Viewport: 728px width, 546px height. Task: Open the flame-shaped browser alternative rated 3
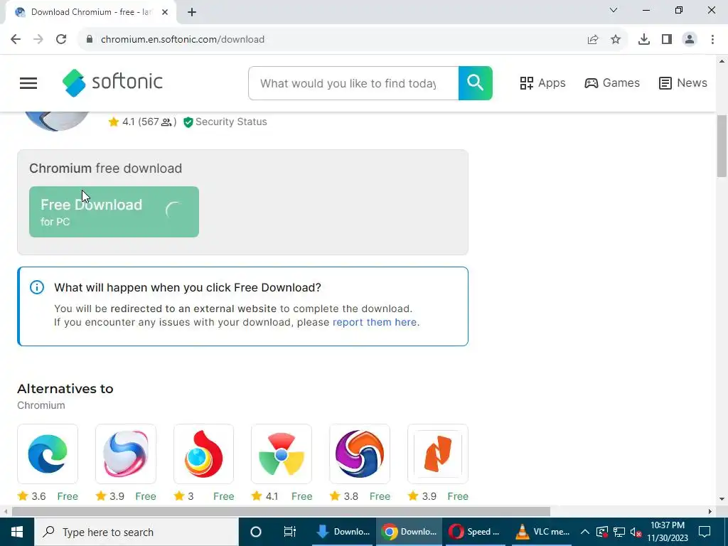[x=203, y=454]
